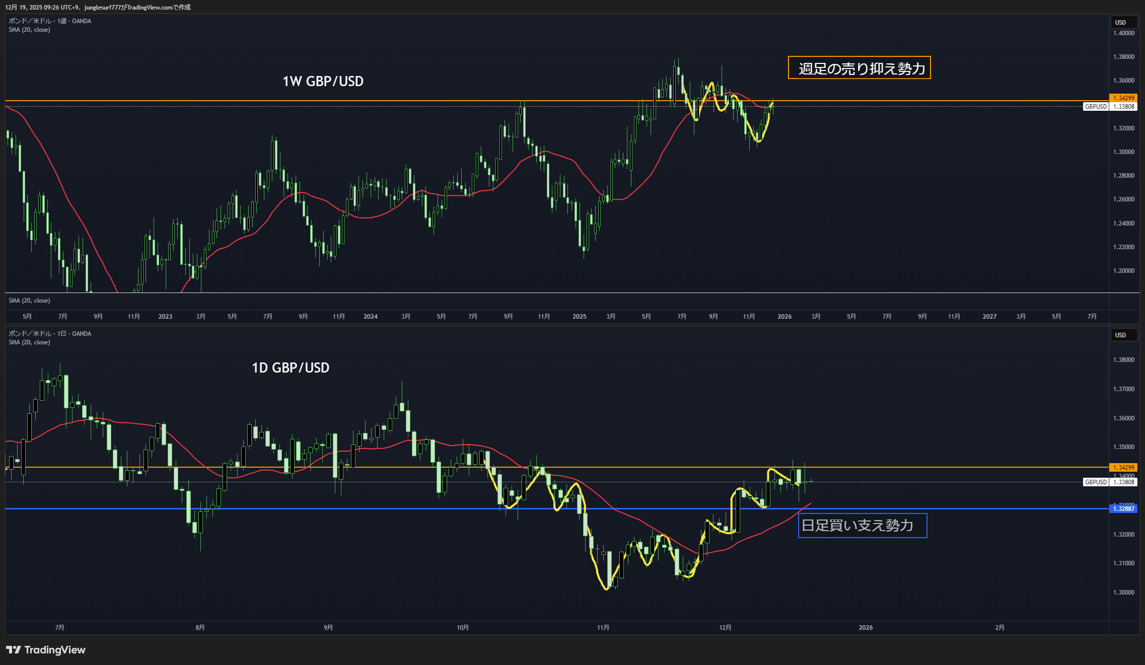The width and height of the screenshot is (1145, 665).
Task: Click the blue 1.32887 price label on the daily axis
Action: [1123, 509]
